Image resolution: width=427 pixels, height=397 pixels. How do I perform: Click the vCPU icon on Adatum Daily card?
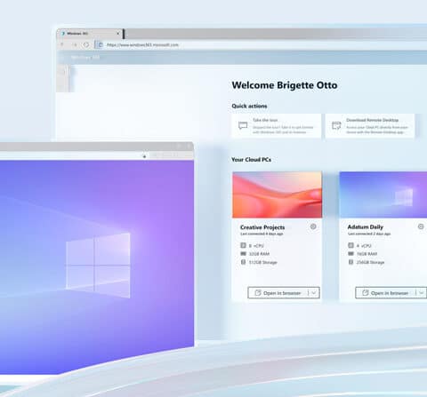point(350,245)
